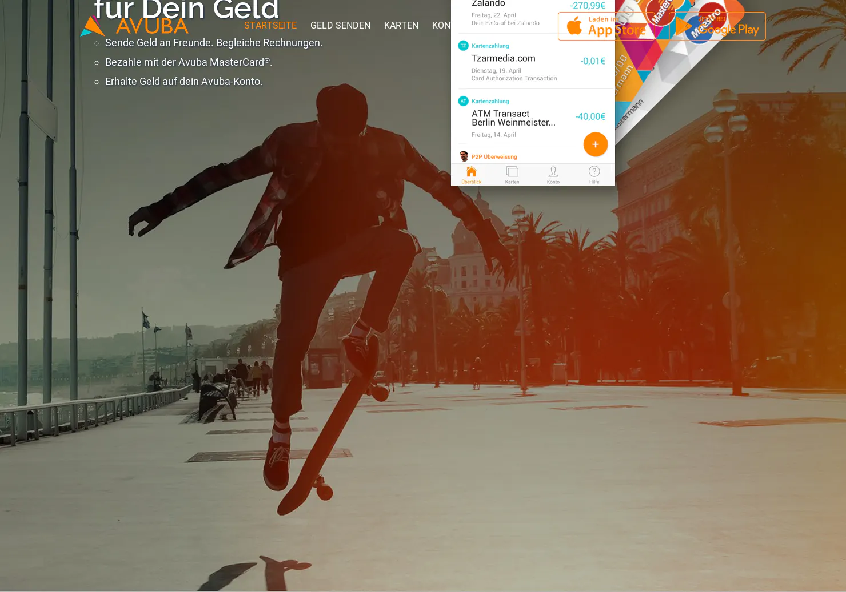
Task: Click the Laden im App Store button
Action: coord(606,26)
